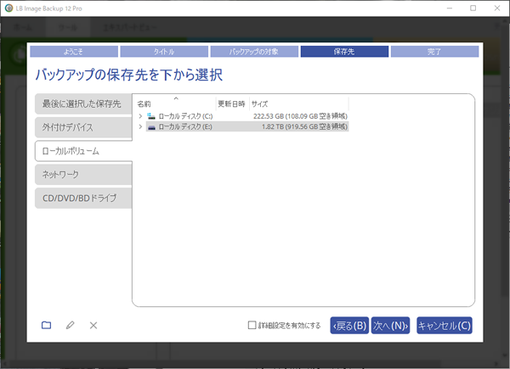Click the X delete icon near pencil
Viewport: 510px width, 369px height.
(x=93, y=325)
